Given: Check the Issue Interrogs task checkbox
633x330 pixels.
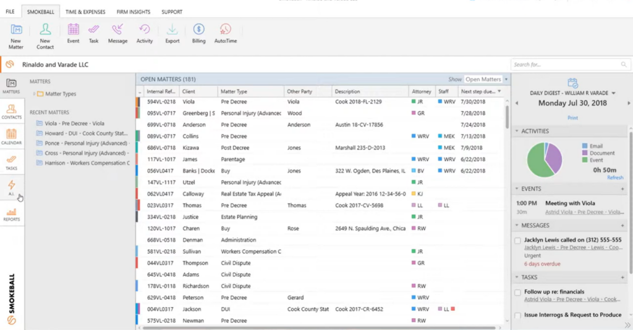Looking at the screenshot, I should [x=517, y=315].
